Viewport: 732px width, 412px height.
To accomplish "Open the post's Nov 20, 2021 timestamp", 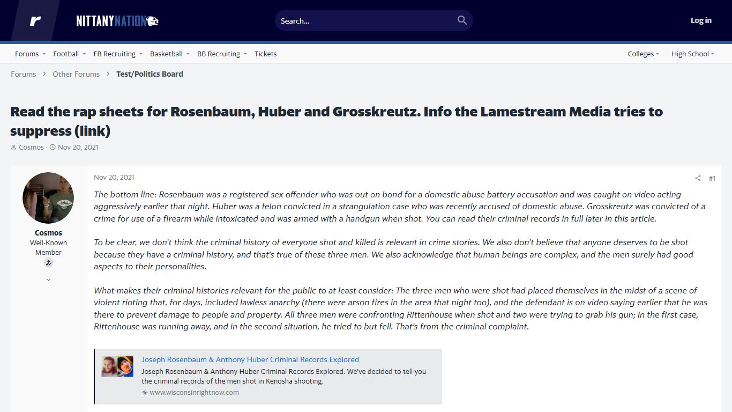I will [x=114, y=177].
